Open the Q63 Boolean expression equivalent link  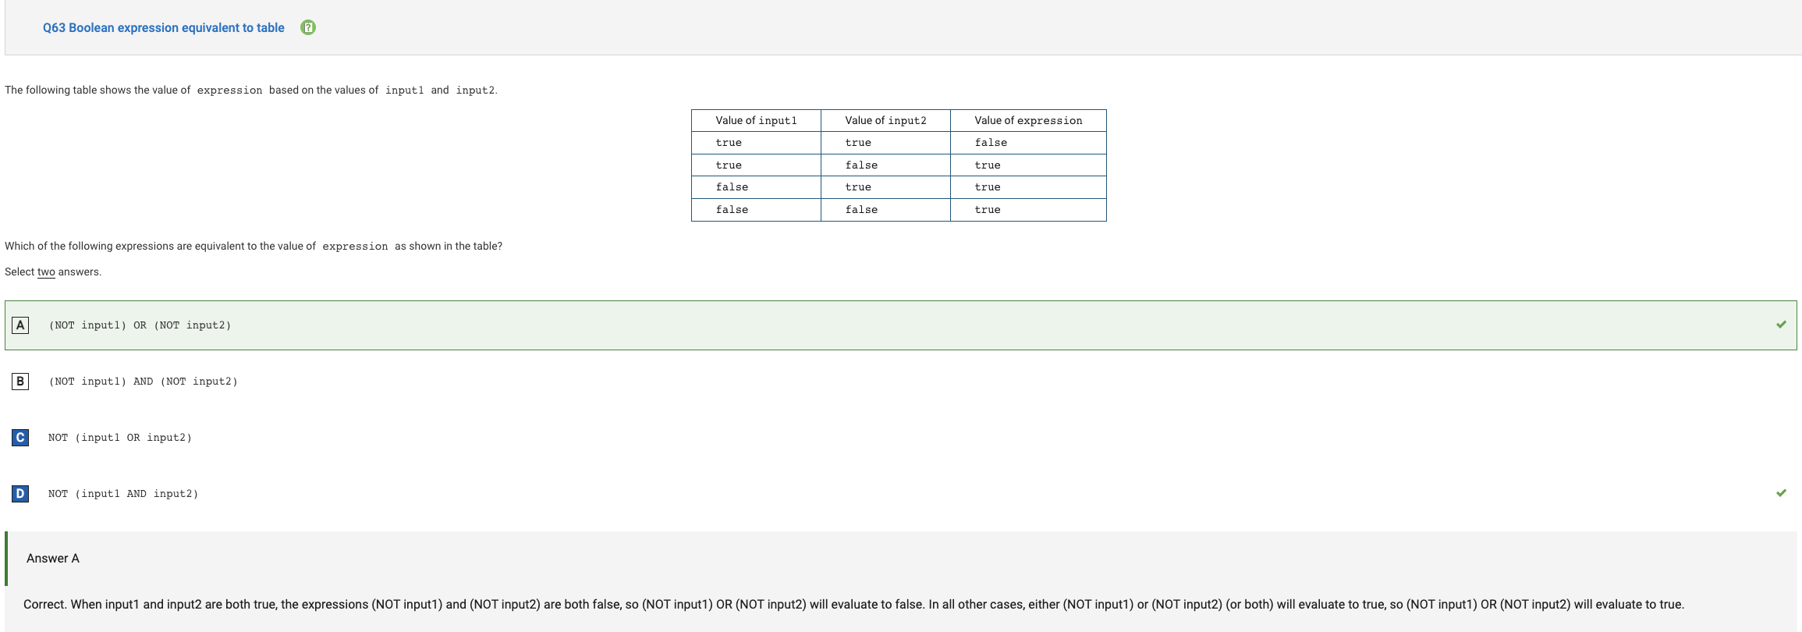pos(164,27)
